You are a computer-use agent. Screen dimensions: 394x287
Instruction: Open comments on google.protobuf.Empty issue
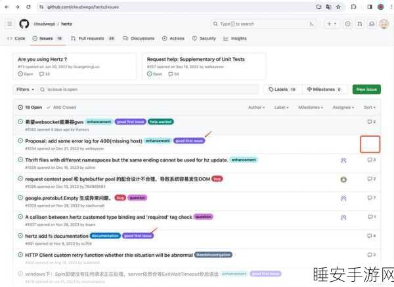pyautogui.click(x=372, y=198)
